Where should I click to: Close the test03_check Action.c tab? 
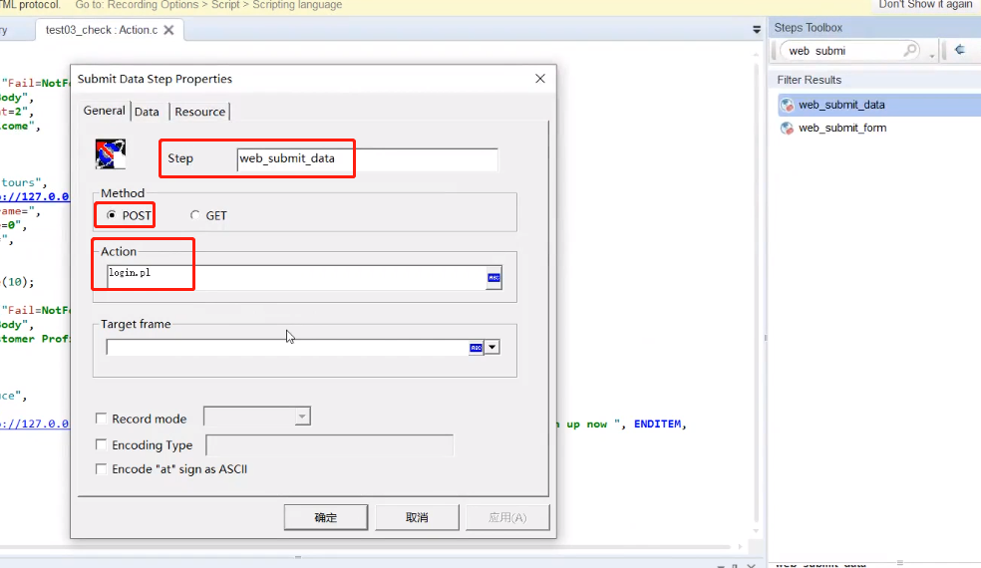tap(168, 30)
